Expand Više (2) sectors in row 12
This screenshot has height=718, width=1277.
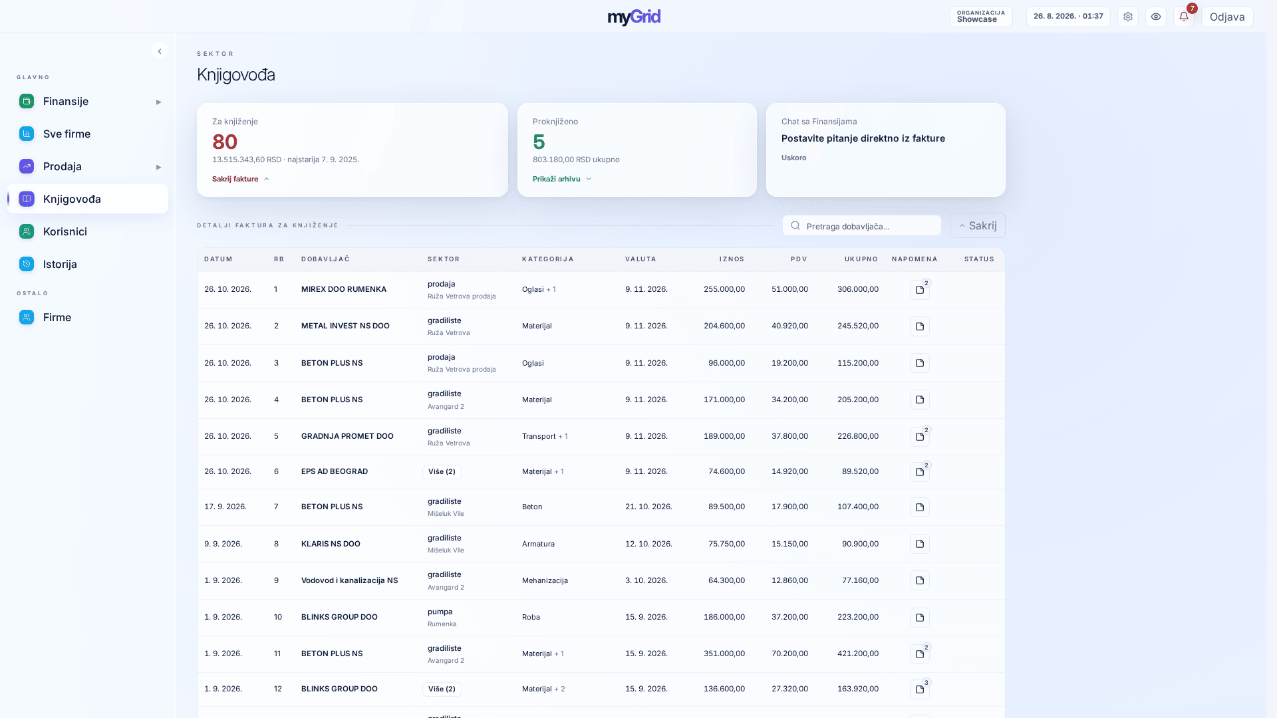click(442, 689)
